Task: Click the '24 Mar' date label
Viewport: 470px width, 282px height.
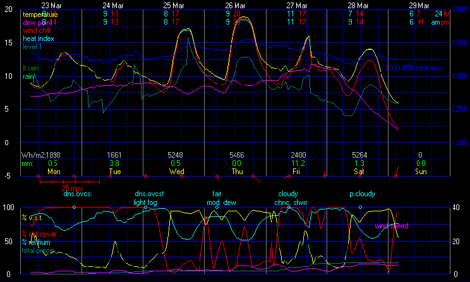Action: pos(112,6)
